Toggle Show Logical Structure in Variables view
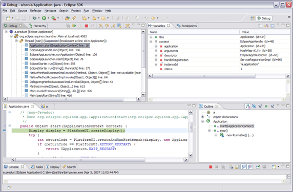This screenshot has height=192, width=293. pos(266,26)
